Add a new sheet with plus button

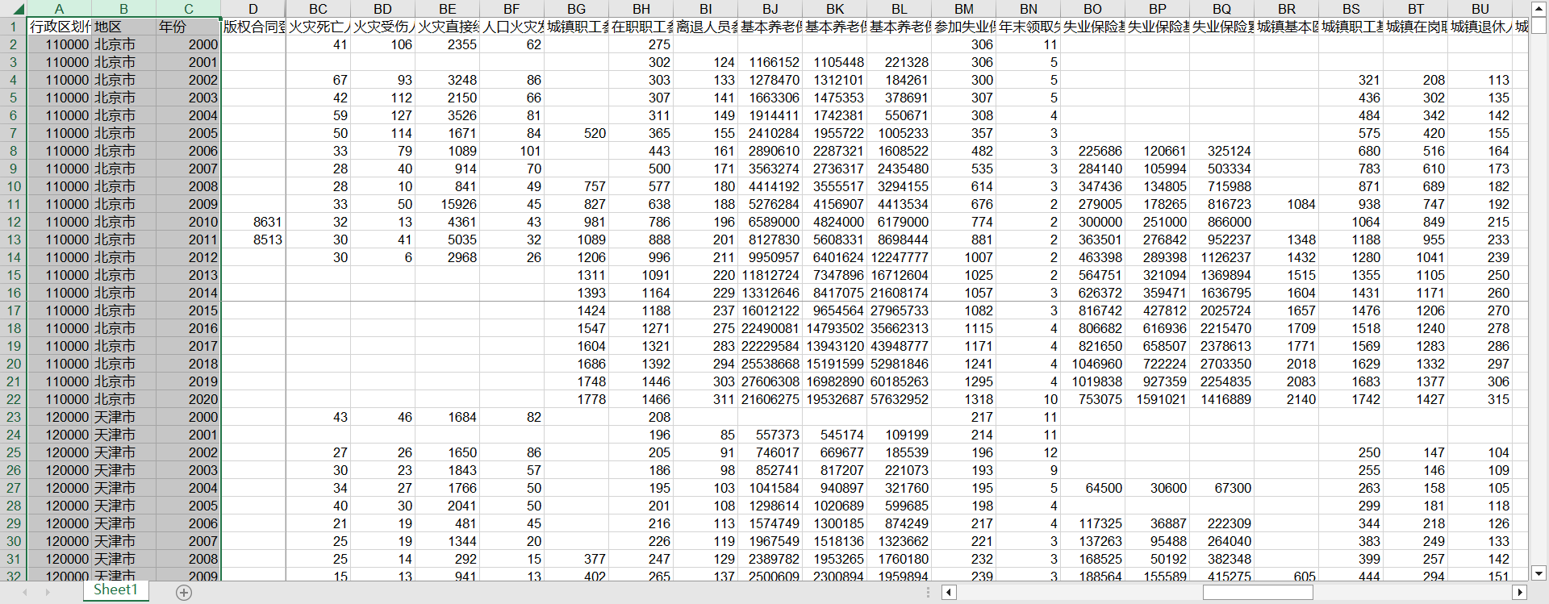184,593
